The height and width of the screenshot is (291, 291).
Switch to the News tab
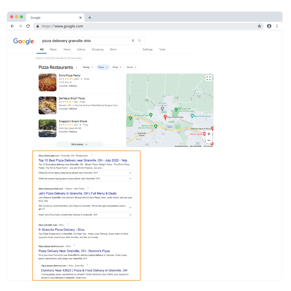67,49
